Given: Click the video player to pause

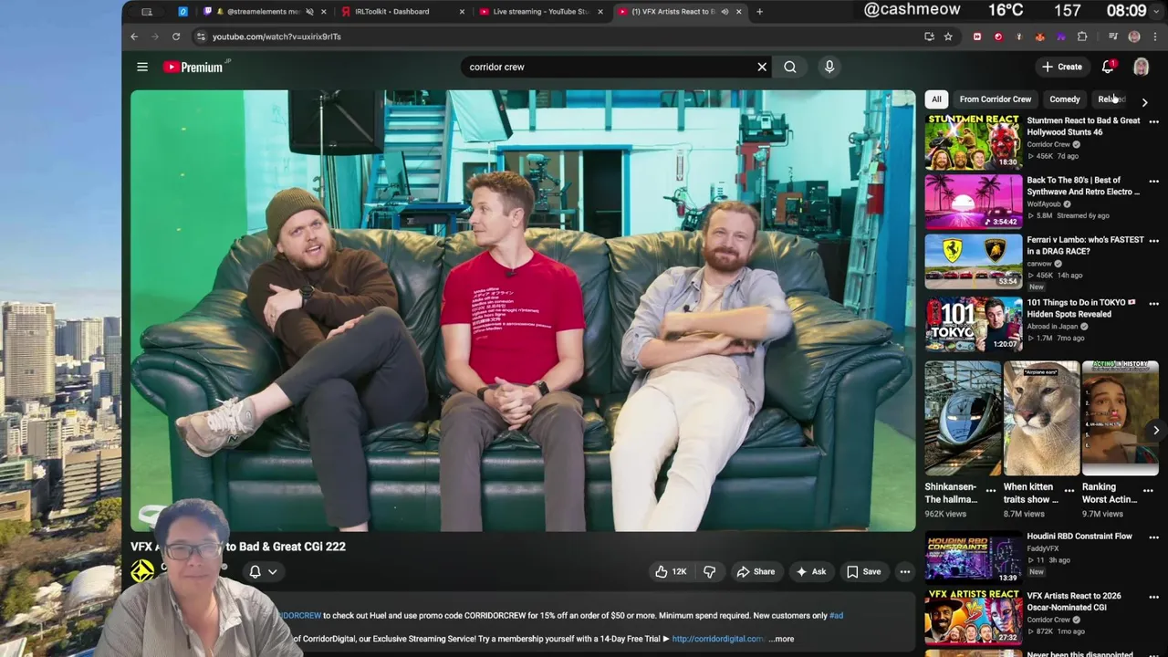Looking at the screenshot, I should click(x=523, y=310).
